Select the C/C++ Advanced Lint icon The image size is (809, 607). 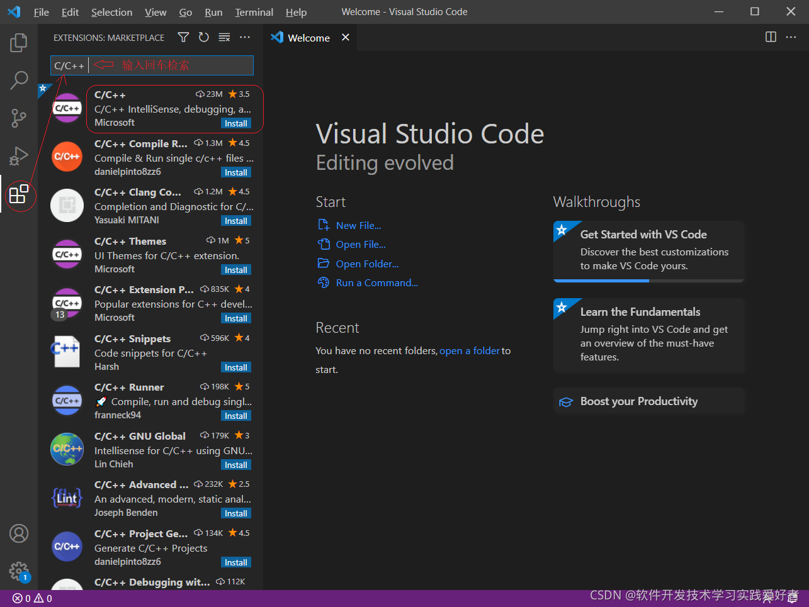(67, 498)
